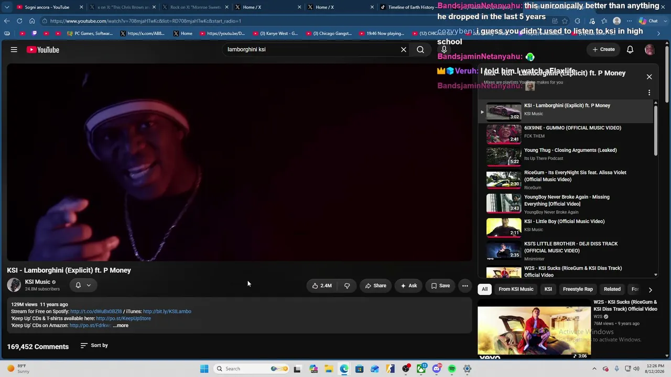Open the browser home page
The width and height of the screenshot is (671, 377).
(32, 21)
